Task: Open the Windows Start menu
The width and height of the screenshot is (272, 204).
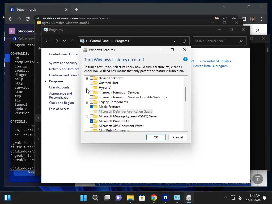Action: click(83, 198)
